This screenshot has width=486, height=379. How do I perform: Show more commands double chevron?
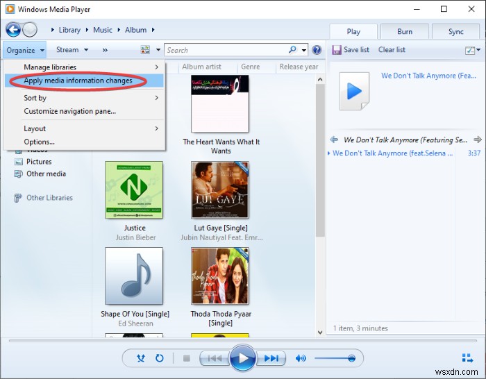105,50
